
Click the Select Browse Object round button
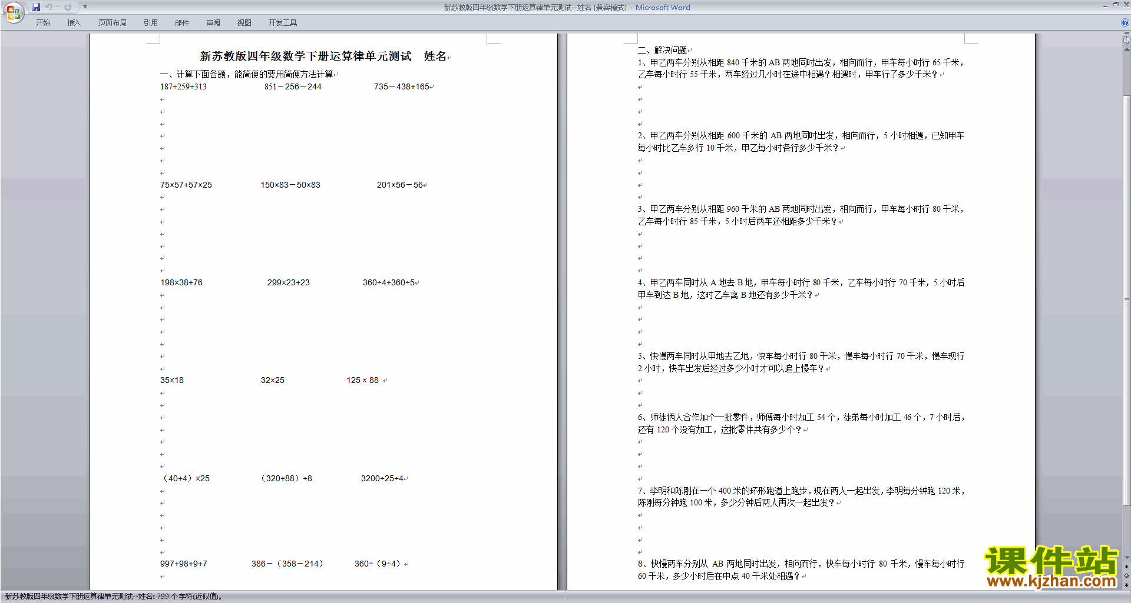[x=1126, y=576]
